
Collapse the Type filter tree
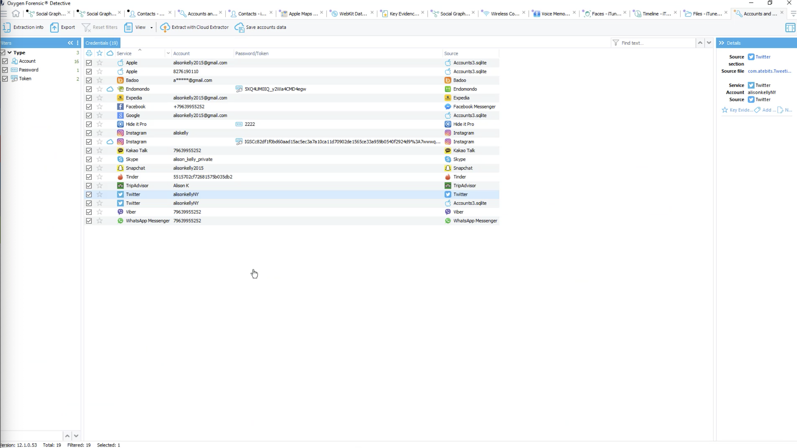point(10,52)
